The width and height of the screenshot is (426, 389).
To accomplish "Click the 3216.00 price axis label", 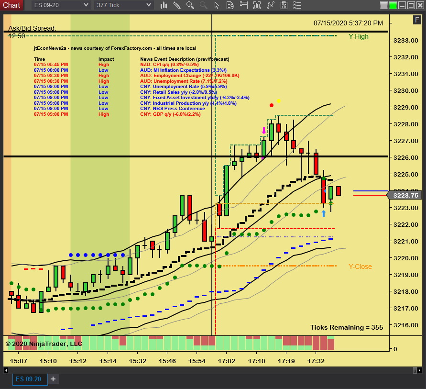I will [x=406, y=325].
